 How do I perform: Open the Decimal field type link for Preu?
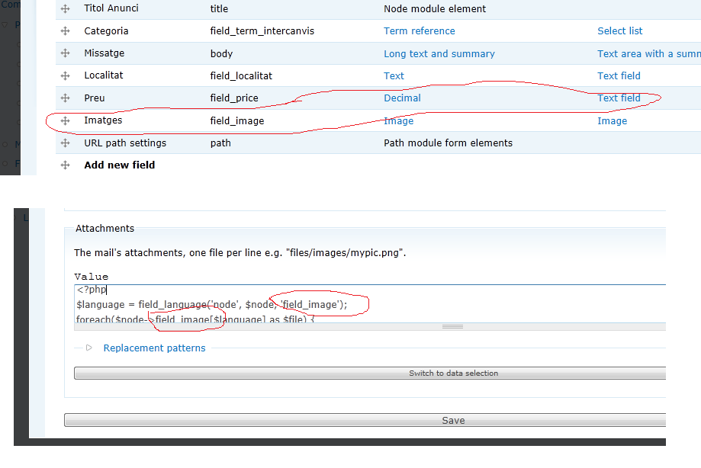[402, 98]
